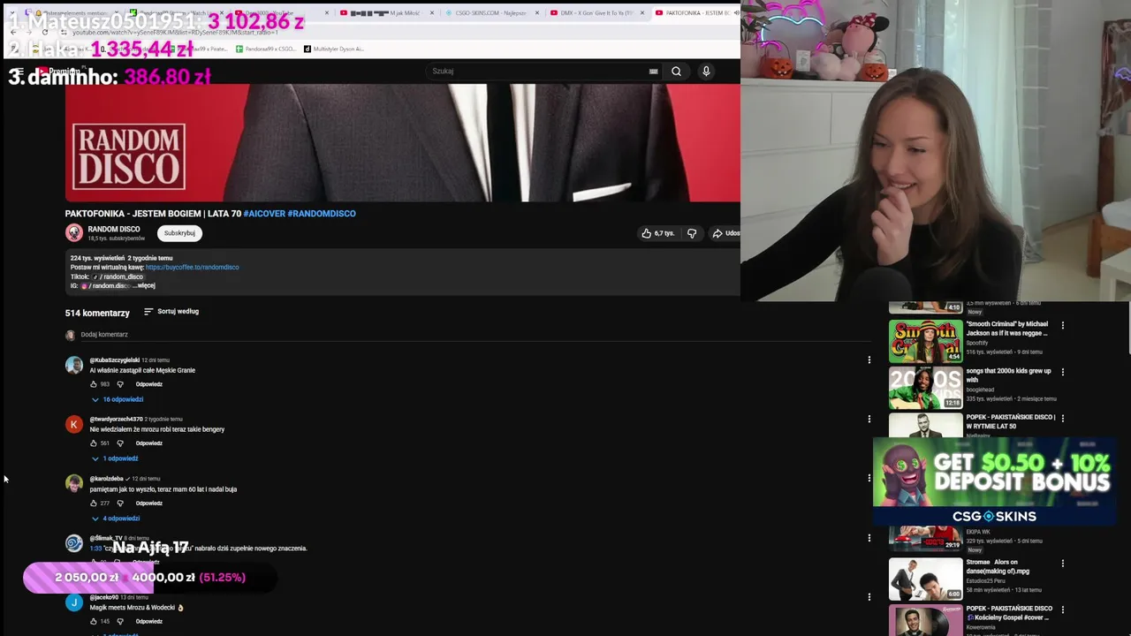Screen dimensions: 1131x636
Task: Start voice search with microphone icon
Action: (706, 72)
